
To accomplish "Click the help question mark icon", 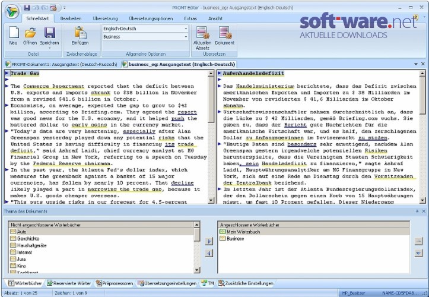I will pyautogui.click(x=416, y=17).
